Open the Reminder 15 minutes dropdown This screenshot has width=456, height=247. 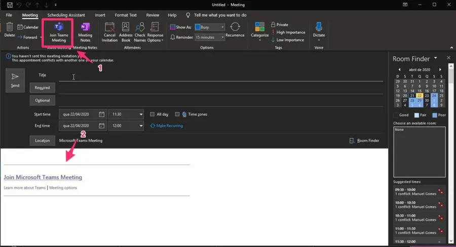[221, 37]
